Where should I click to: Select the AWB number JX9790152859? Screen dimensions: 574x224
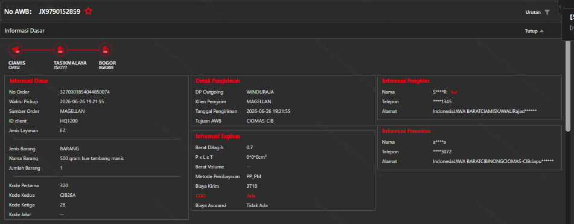(60, 11)
